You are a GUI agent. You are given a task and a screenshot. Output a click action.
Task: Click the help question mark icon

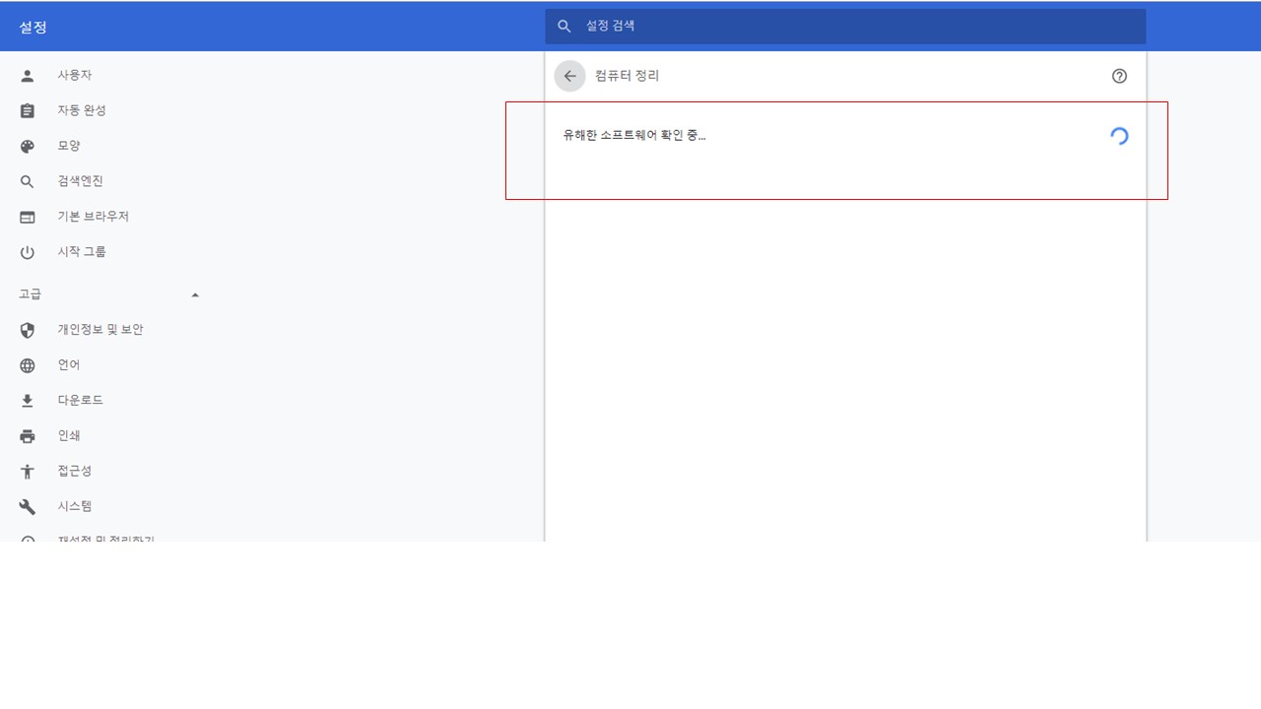[x=1119, y=76]
